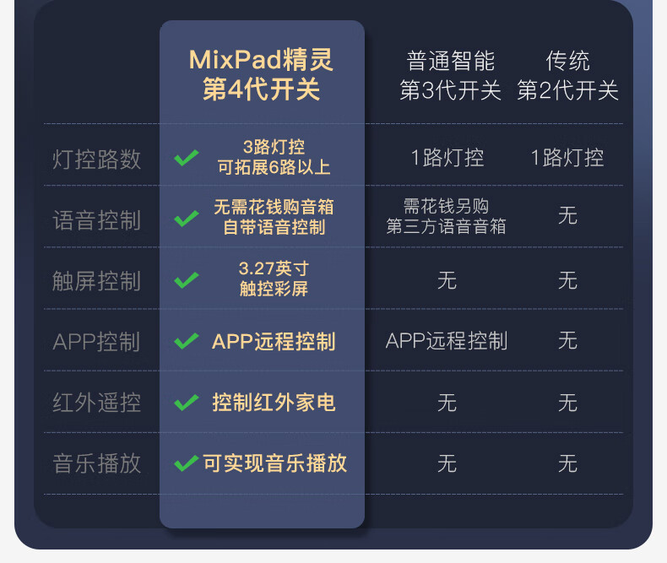Click the 3.27英寸 触控彩屏 cell

[274, 279]
